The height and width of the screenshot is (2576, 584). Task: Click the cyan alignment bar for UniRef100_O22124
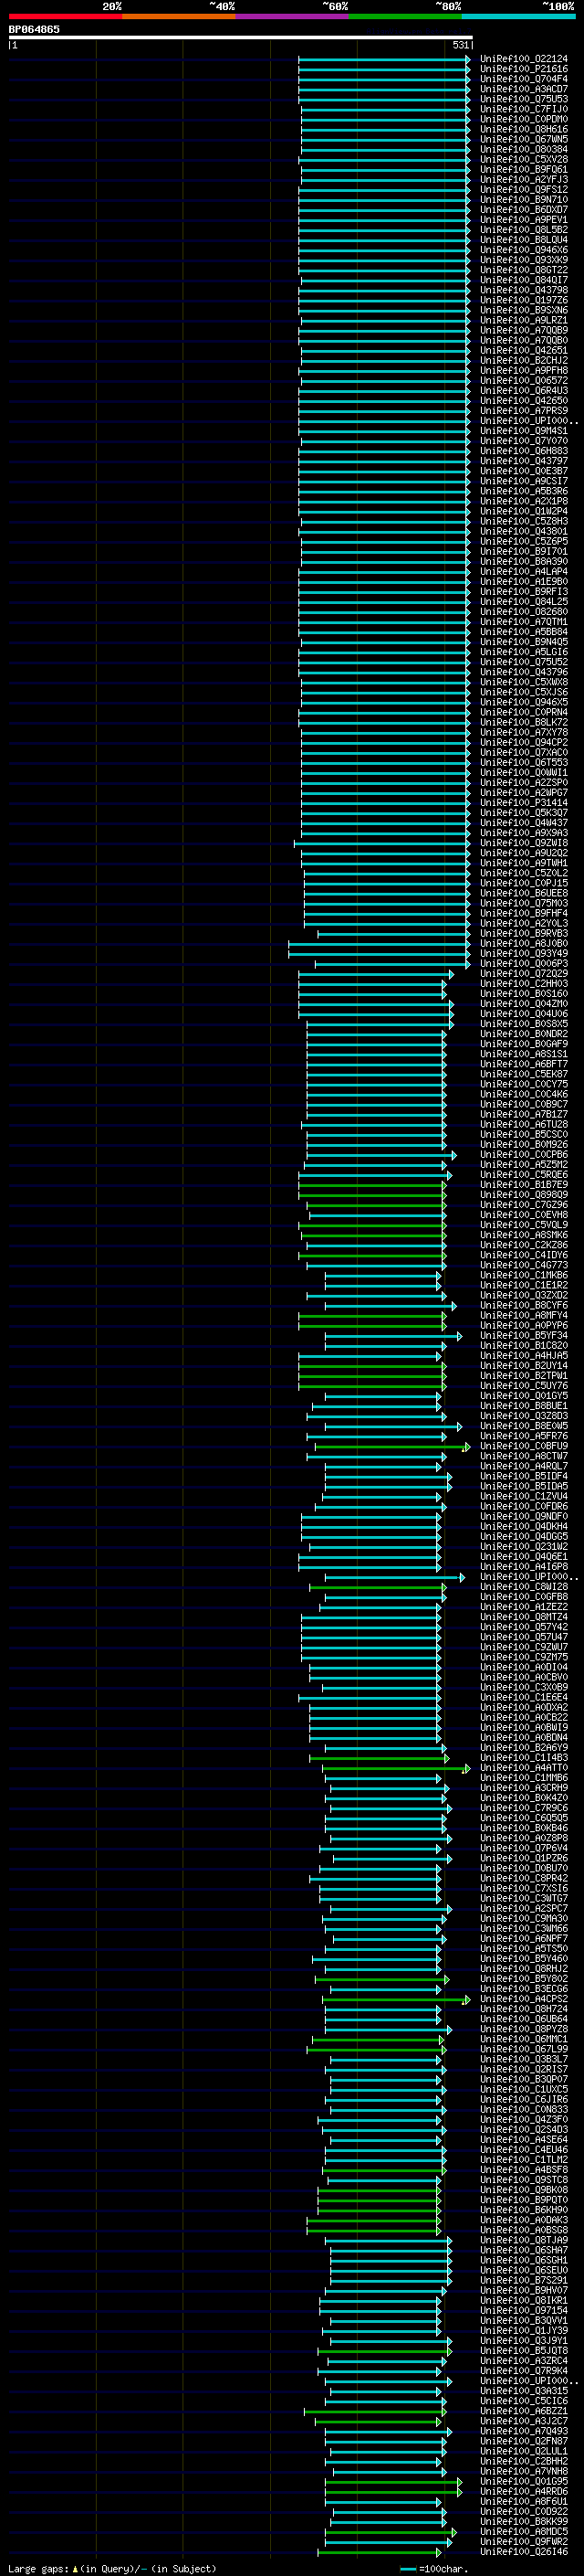tap(384, 59)
